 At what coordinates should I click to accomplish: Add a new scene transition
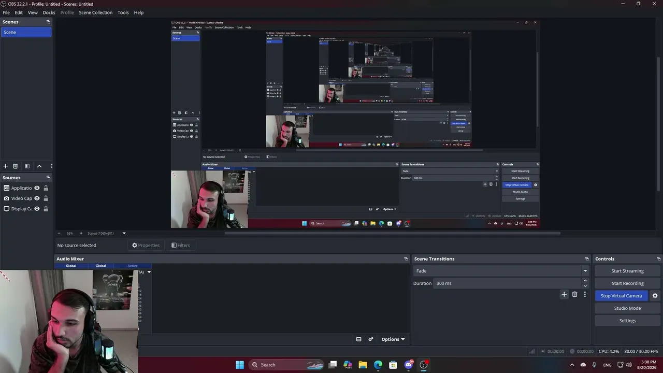[x=564, y=294]
